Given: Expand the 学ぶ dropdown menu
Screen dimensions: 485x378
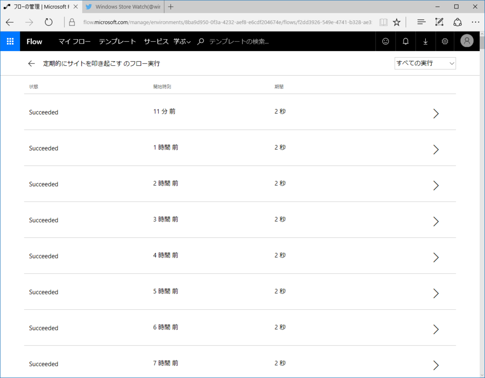Looking at the screenshot, I should (182, 42).
